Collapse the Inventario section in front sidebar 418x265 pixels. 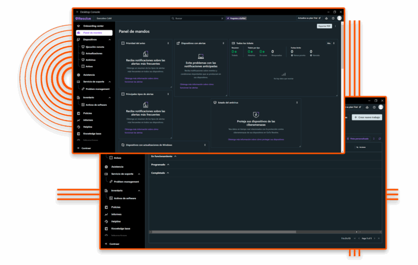pos(110,98)
